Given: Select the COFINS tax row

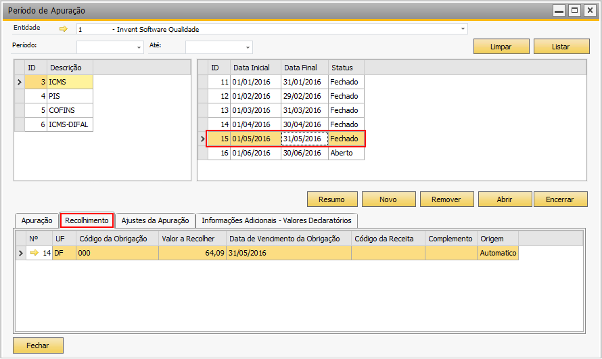Looking at the screenshot, I should pos(59,110).
